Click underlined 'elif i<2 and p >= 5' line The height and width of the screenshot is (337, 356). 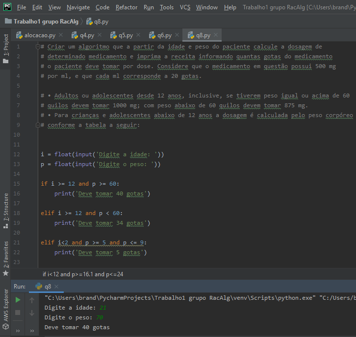pos(94,242)
